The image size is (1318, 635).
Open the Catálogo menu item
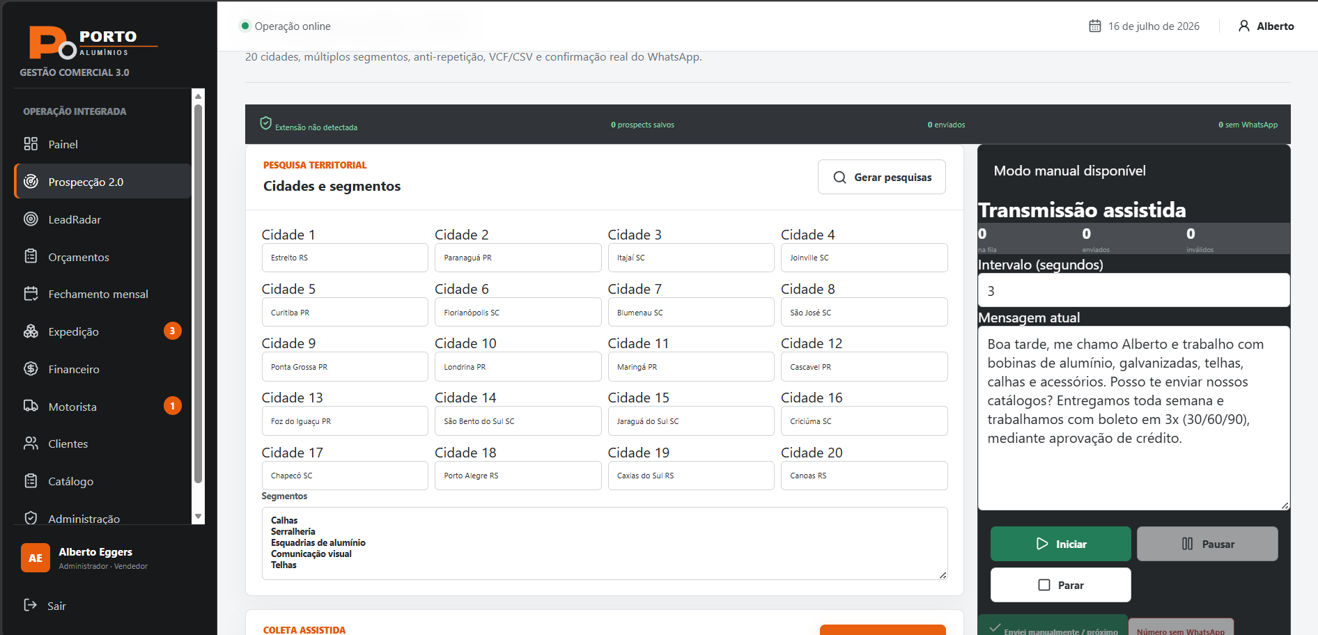tap(102, 481)
